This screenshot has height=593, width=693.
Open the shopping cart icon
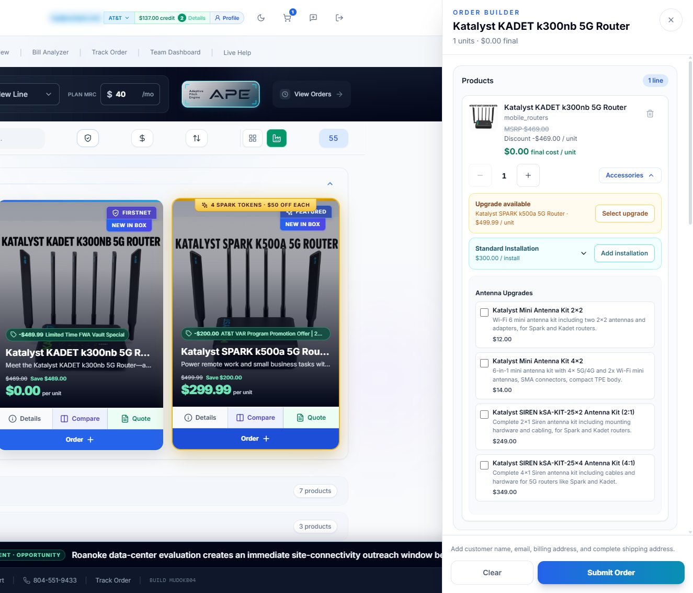tap(287, 18)
